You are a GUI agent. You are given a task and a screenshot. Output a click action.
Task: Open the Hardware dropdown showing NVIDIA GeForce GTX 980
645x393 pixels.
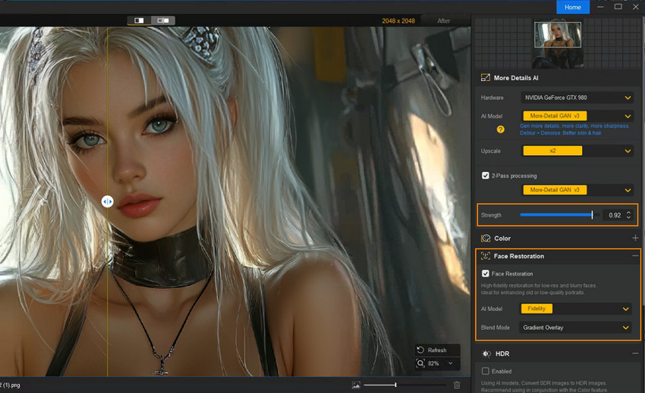tap(577, 98)
